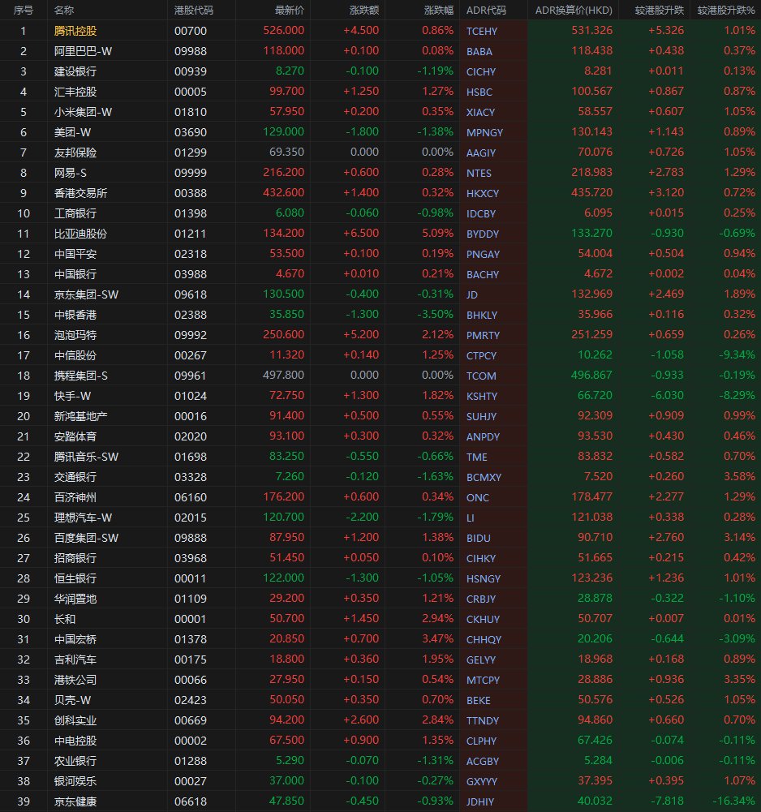
Task: Select the 阿里巴巴-W stock name
Action: point(83,51)
